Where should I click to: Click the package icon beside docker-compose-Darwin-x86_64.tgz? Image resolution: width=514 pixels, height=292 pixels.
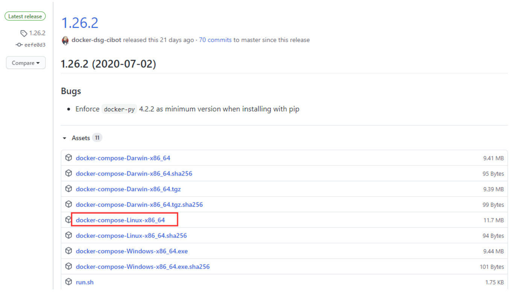point(68,189)
